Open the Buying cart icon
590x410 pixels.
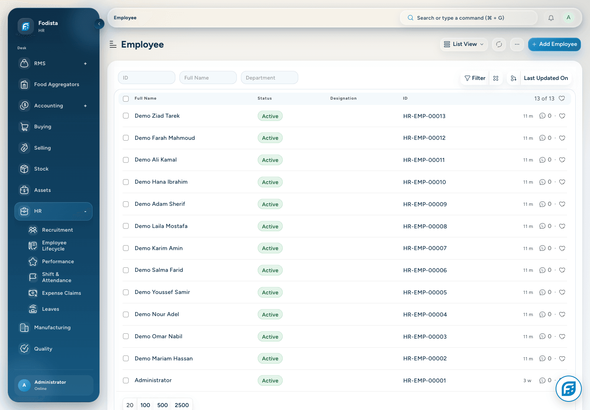(x=25, y=127)
